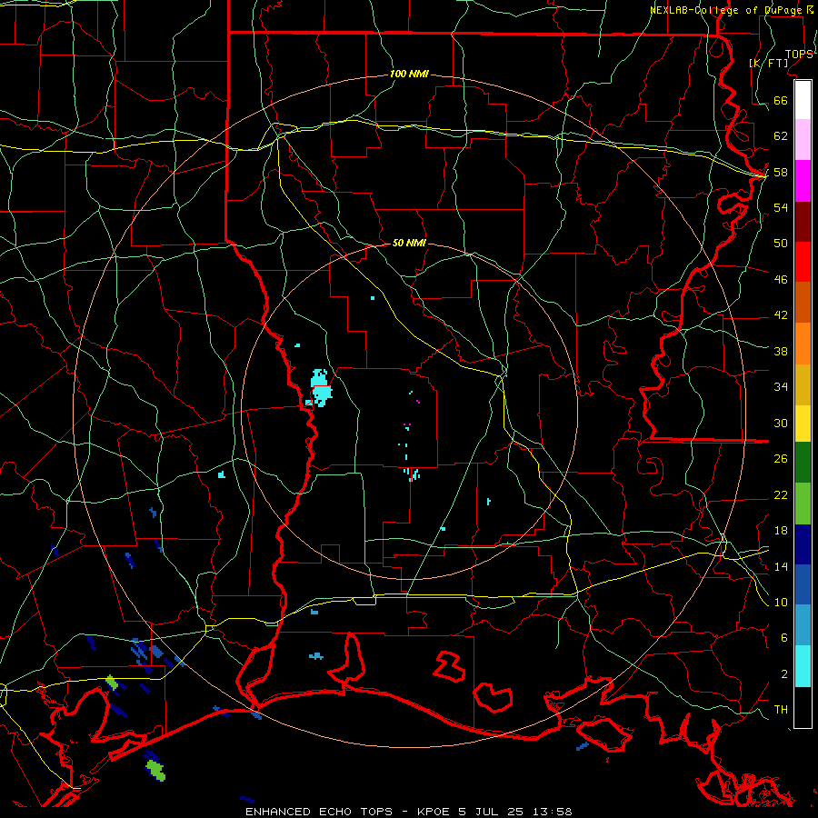Click the '5 JUL 25' date text
This screenshot has height=818, width=818.
(492, 812)
